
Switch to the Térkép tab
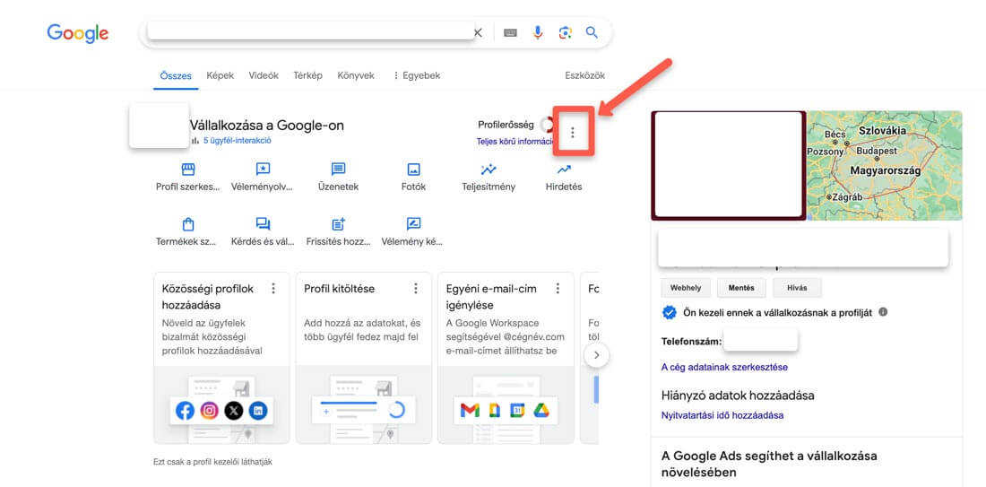[x=307, y=75]
